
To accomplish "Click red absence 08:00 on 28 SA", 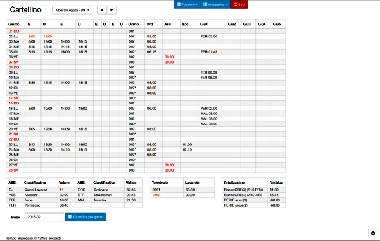I will 169,170.
